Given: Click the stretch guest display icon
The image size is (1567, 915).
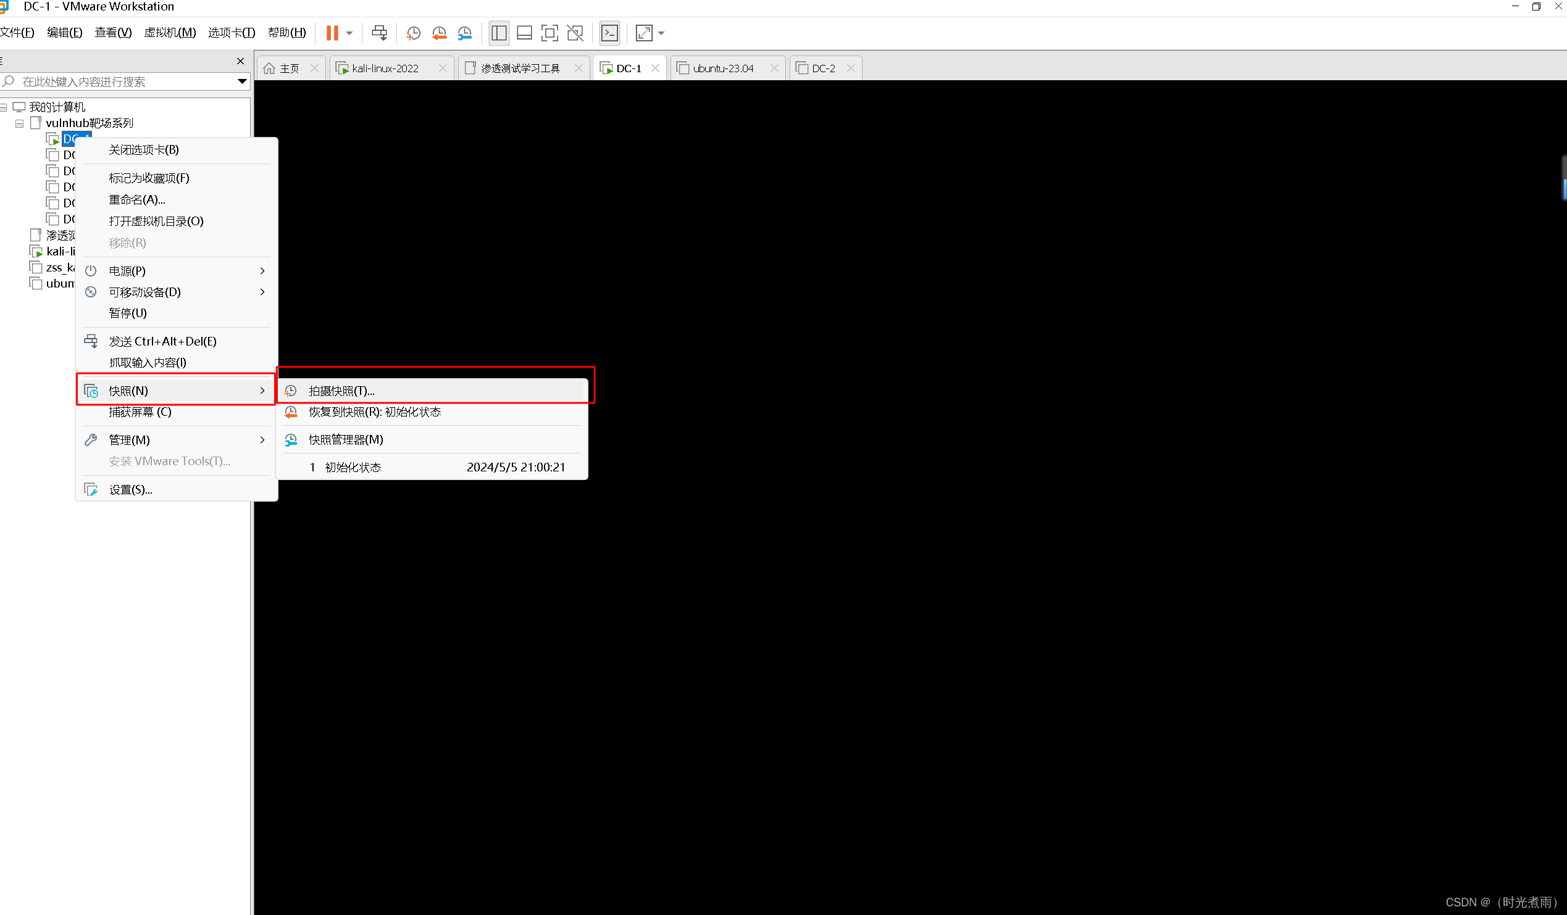Looking at the screenshot, I should tap(644, 33).
